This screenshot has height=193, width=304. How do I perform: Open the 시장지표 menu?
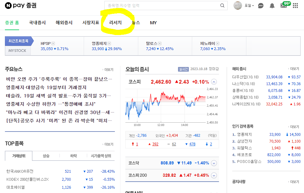tap(91, 23)
